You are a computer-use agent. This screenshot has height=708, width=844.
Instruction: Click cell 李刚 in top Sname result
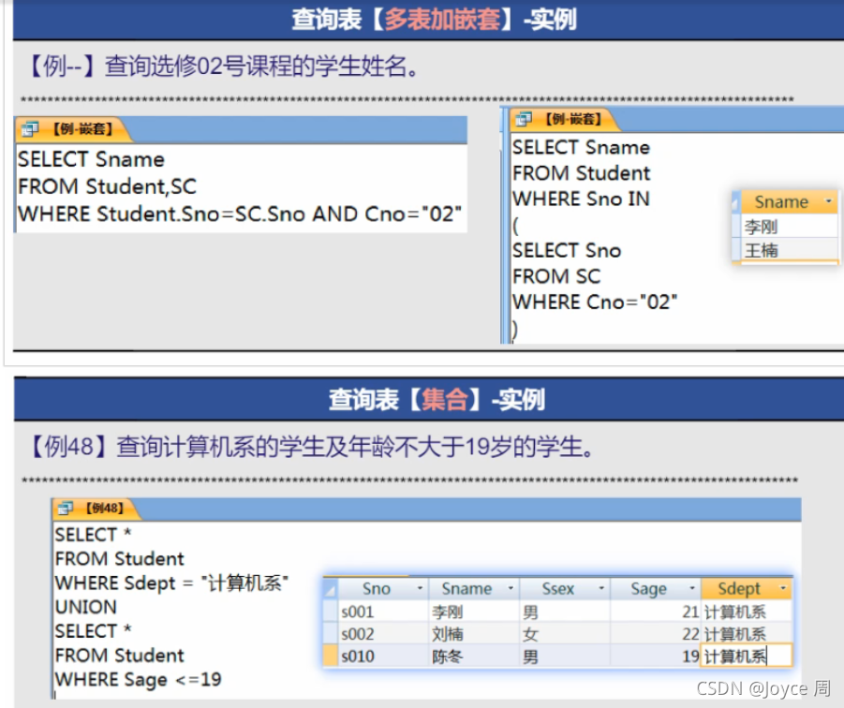pyautogui.click(x=790, y=227)
